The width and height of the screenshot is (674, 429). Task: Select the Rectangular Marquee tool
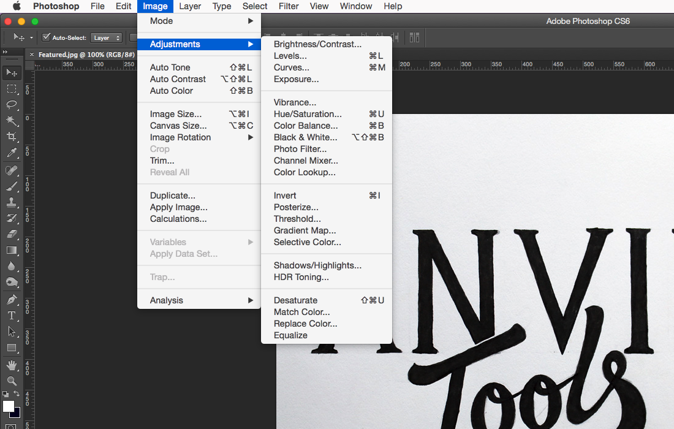(12, 89)
